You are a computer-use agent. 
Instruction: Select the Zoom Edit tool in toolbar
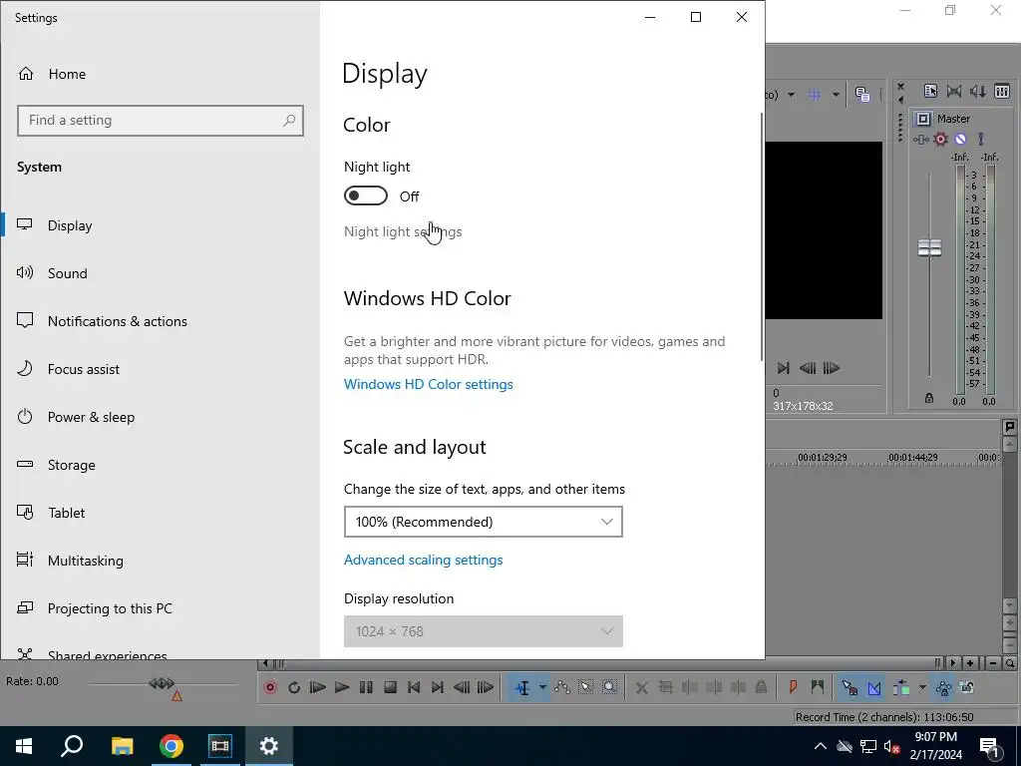pos(609,687)
